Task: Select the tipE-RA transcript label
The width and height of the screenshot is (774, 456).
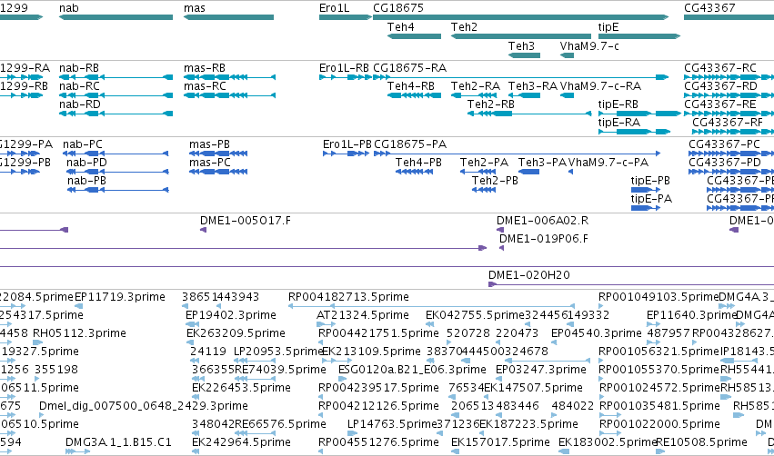Action: (619, 123)
